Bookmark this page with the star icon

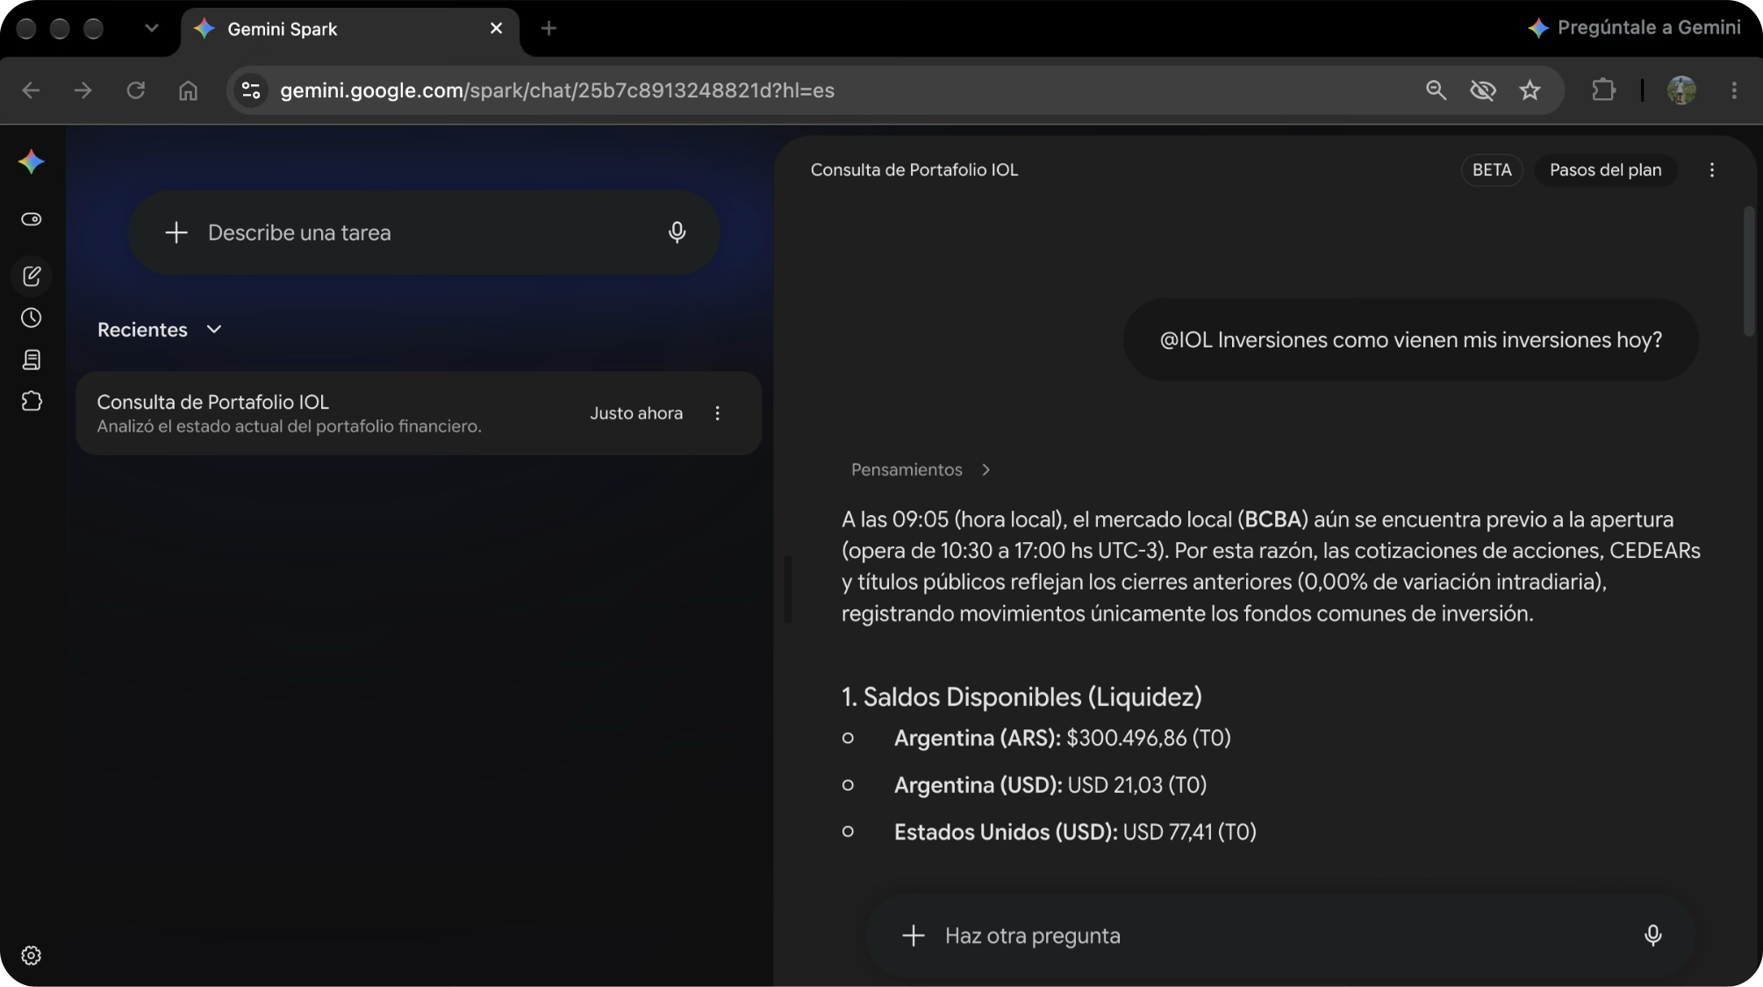(1530, 90)
